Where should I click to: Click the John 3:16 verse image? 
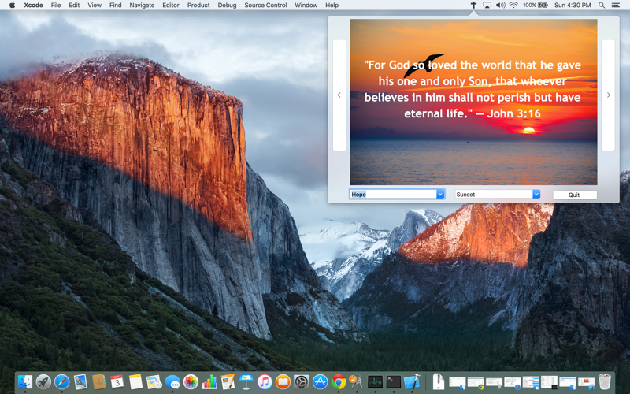tap(473, 102)
